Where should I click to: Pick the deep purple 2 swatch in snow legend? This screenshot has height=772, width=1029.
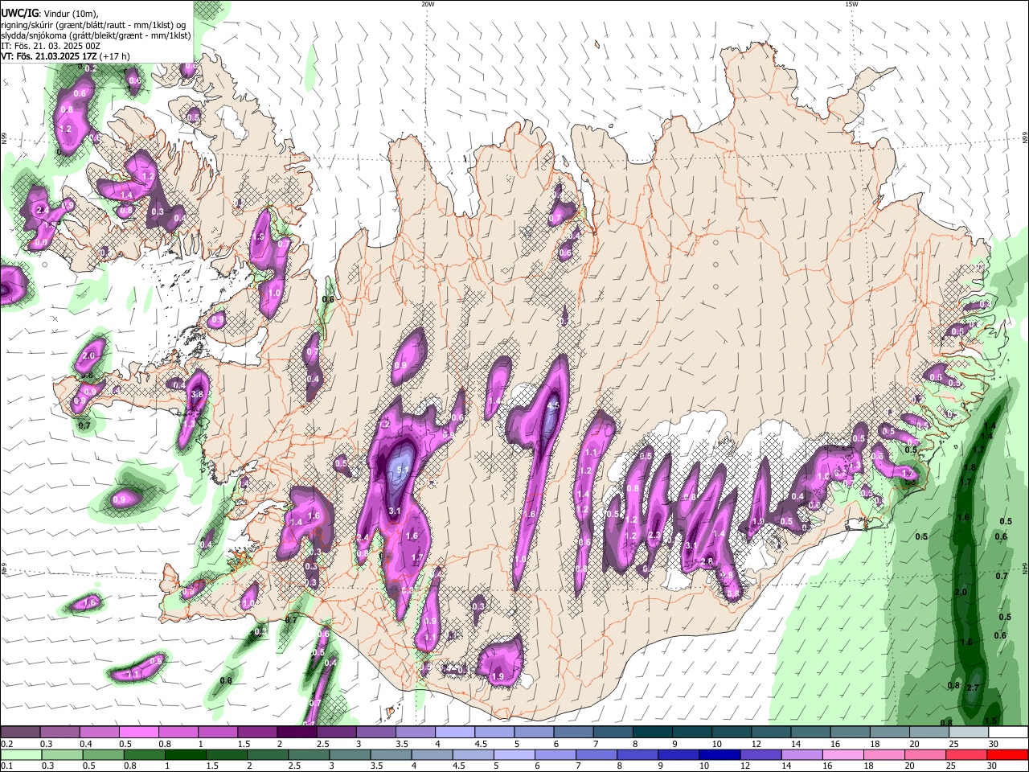(297, 733)
